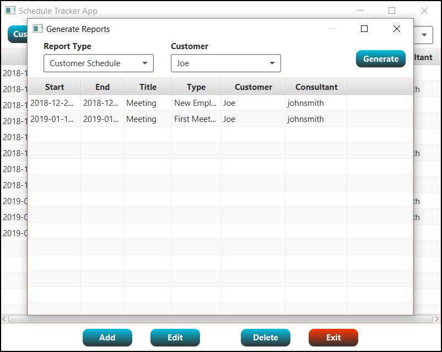Open the Customer dropdown showing Joe

(226, 63)
